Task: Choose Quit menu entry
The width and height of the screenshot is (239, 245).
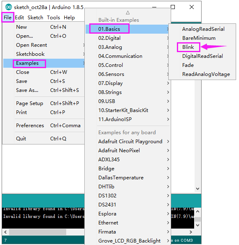Action: tap(44, 139)
